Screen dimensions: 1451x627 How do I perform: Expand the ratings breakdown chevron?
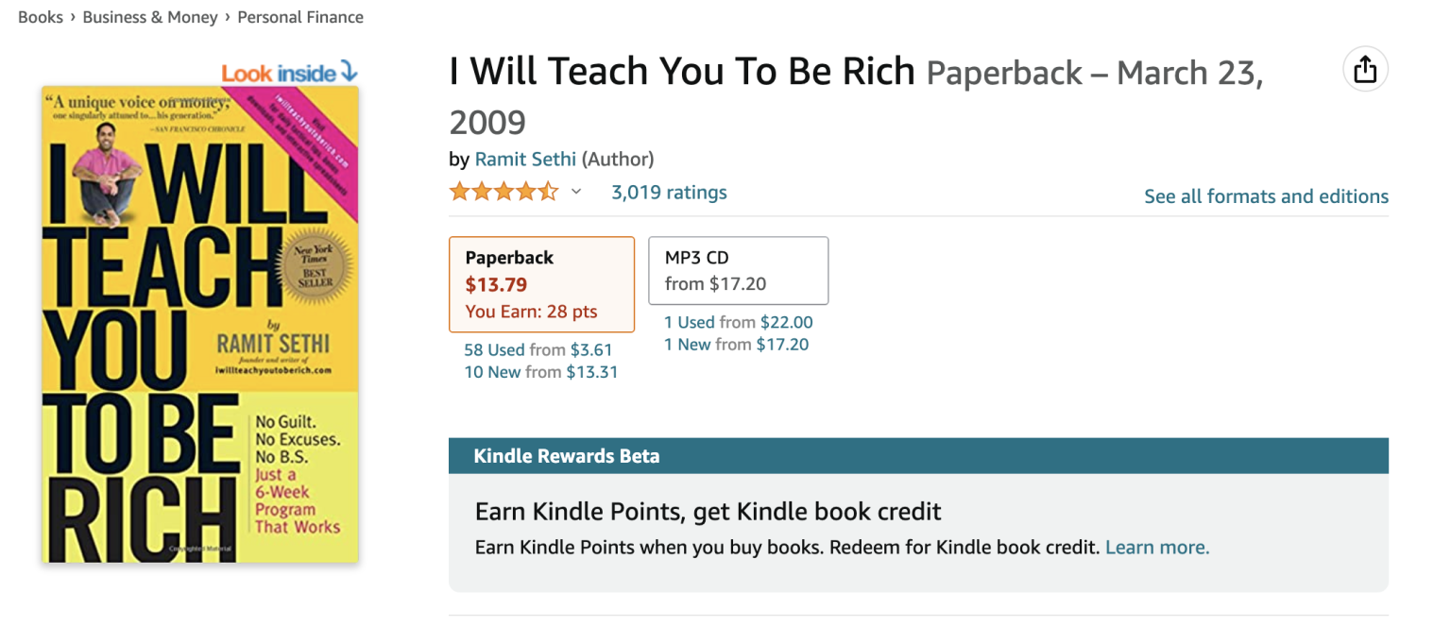point(576,193)
